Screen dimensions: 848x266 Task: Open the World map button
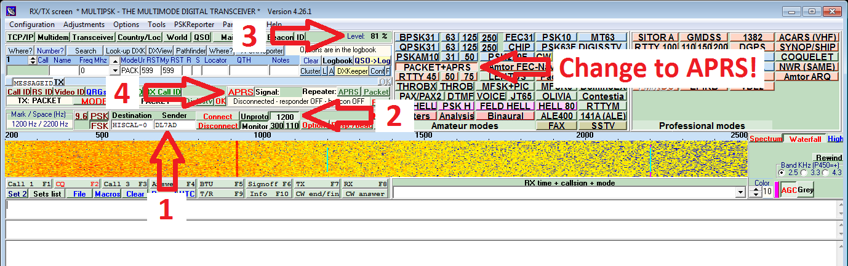(177, 37)
